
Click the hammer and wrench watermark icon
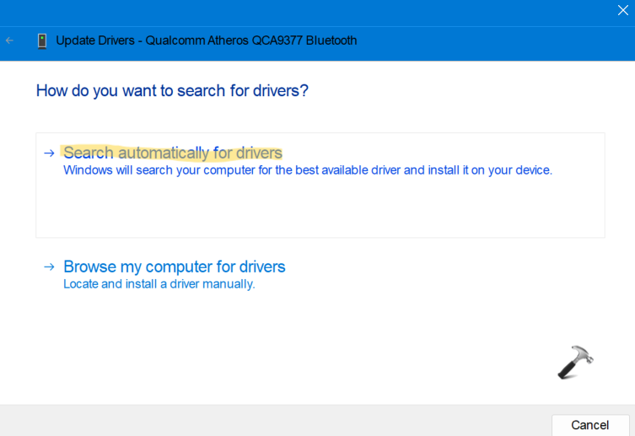(x=575, y=362)
